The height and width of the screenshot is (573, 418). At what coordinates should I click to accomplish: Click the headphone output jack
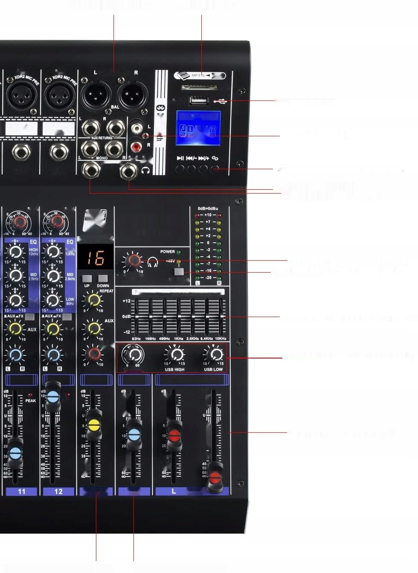point(129,171)
